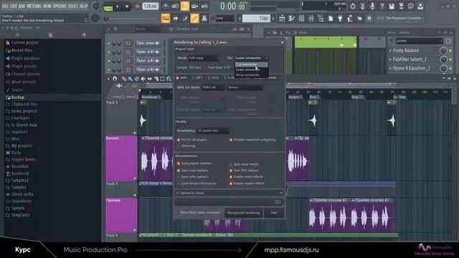Open the chat bubble icon

pos(411,6)
